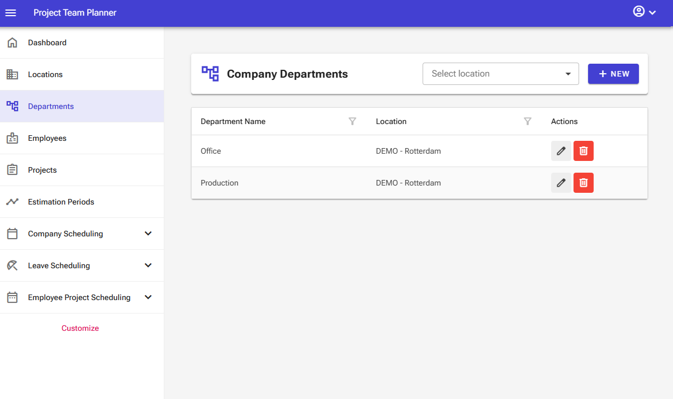Click the Company Departments header icon
The height and width of the screenshot is (399, 673).
(210, 74)
